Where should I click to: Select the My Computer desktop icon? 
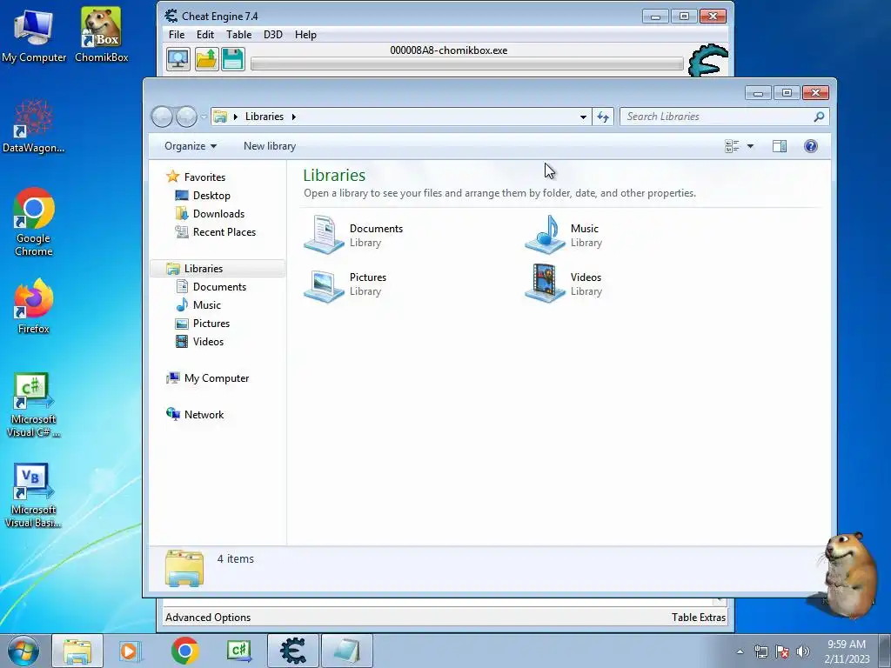34,35
